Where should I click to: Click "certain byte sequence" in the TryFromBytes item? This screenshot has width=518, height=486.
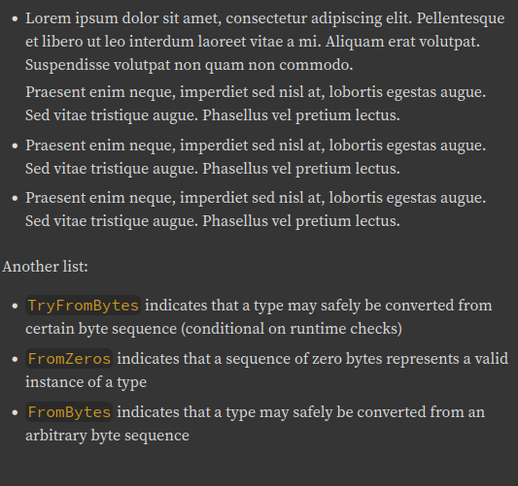(x=101, y=329)
